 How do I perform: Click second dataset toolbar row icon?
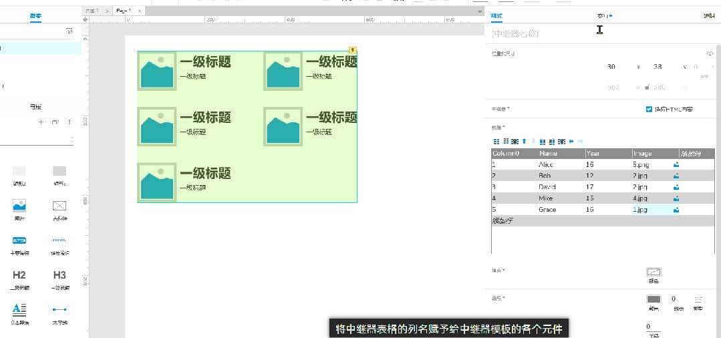pos(506,141)
